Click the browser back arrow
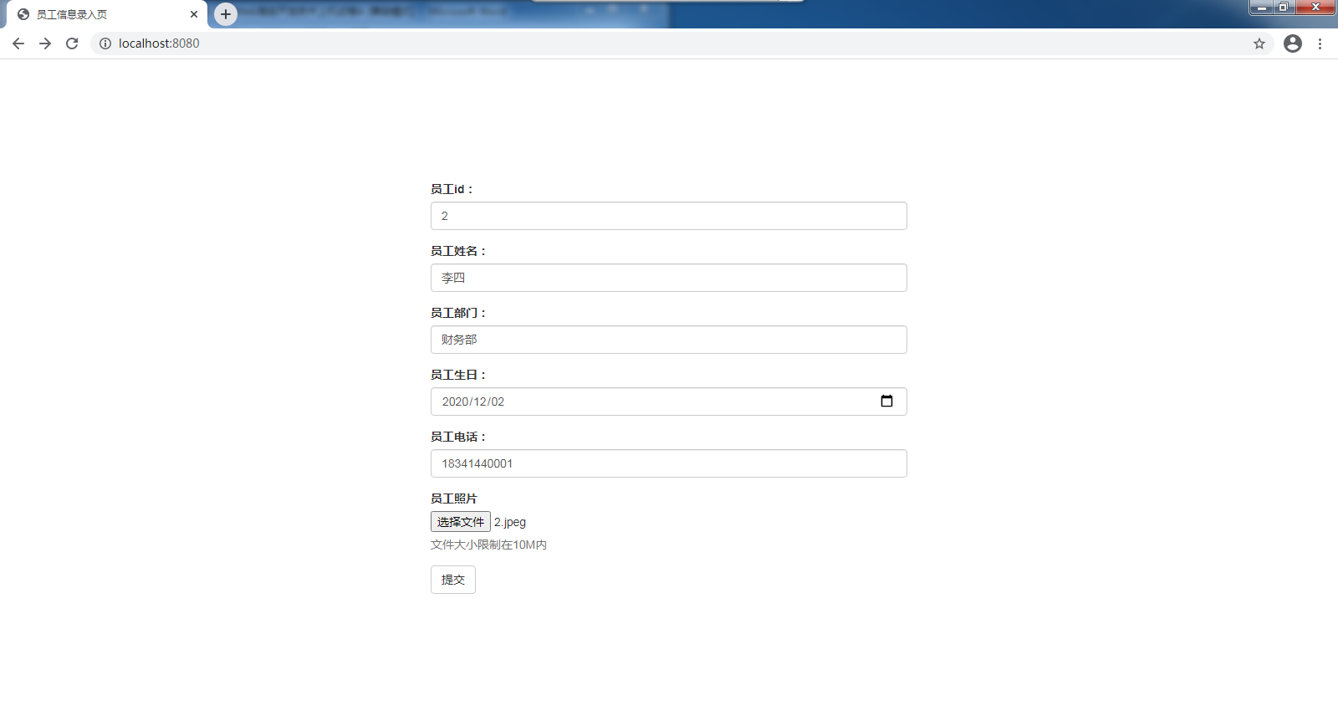1338x716 pixels. click(18, 43)
